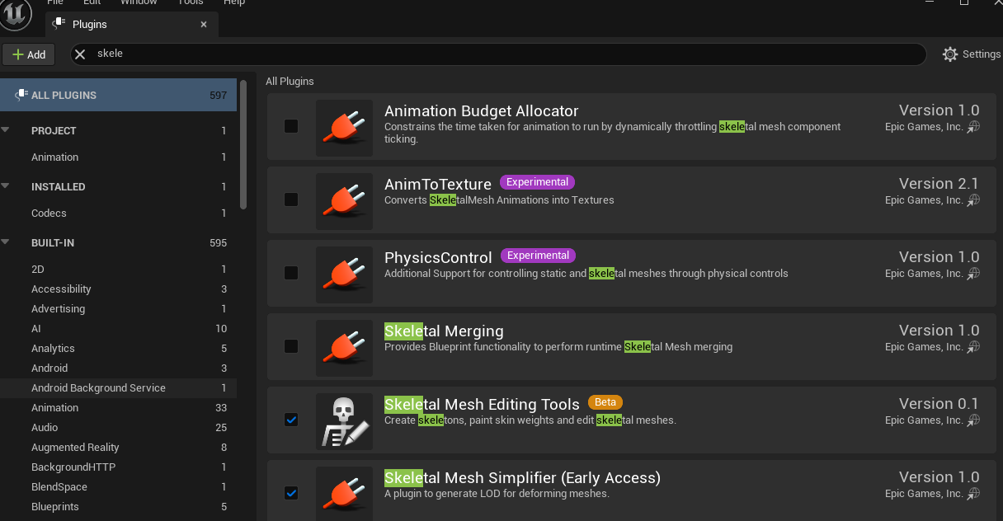Select the Animation category under PROJECT
This screenshot has width=1003, height=521.
pos(118,157)
